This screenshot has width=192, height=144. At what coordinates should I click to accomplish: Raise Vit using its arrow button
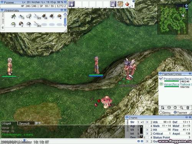click(x=147, y=130)
